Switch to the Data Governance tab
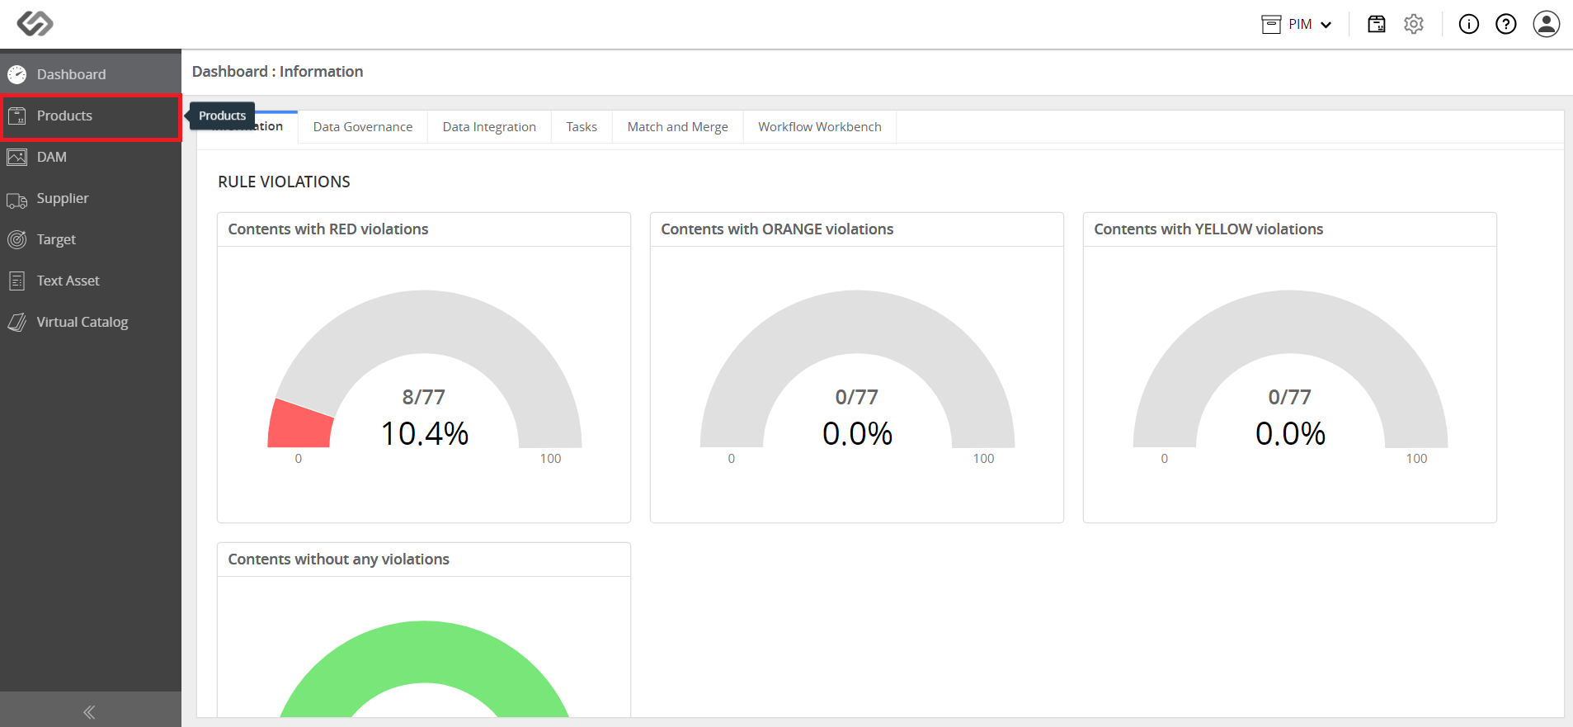Screen dimensions: 1573x727 click(363, 127)
